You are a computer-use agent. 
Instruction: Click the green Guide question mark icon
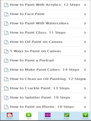85,115
